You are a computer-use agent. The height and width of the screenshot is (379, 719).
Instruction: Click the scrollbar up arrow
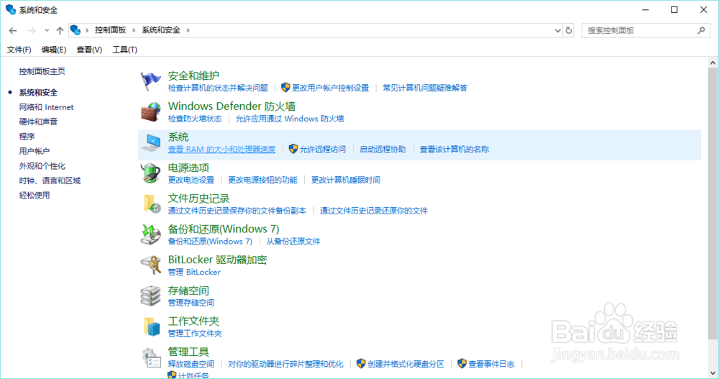point(713,63)
